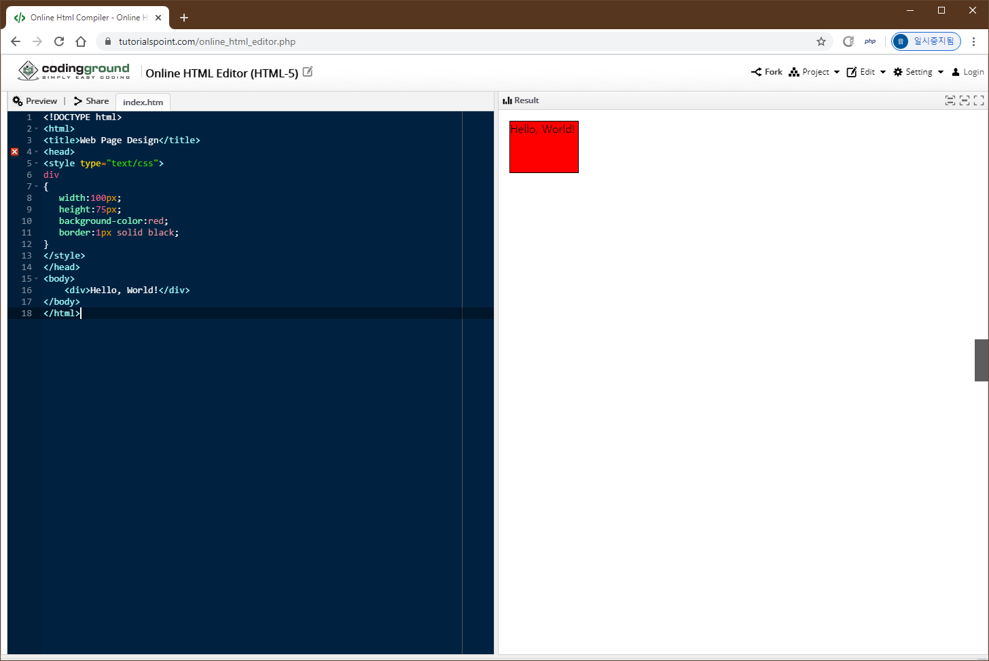Image resolution: width=989 pixels, height=661 pixels.
Task: Collapse the head fold arrow on line 4
Action: pyautogui.click(x=37, y=152)
